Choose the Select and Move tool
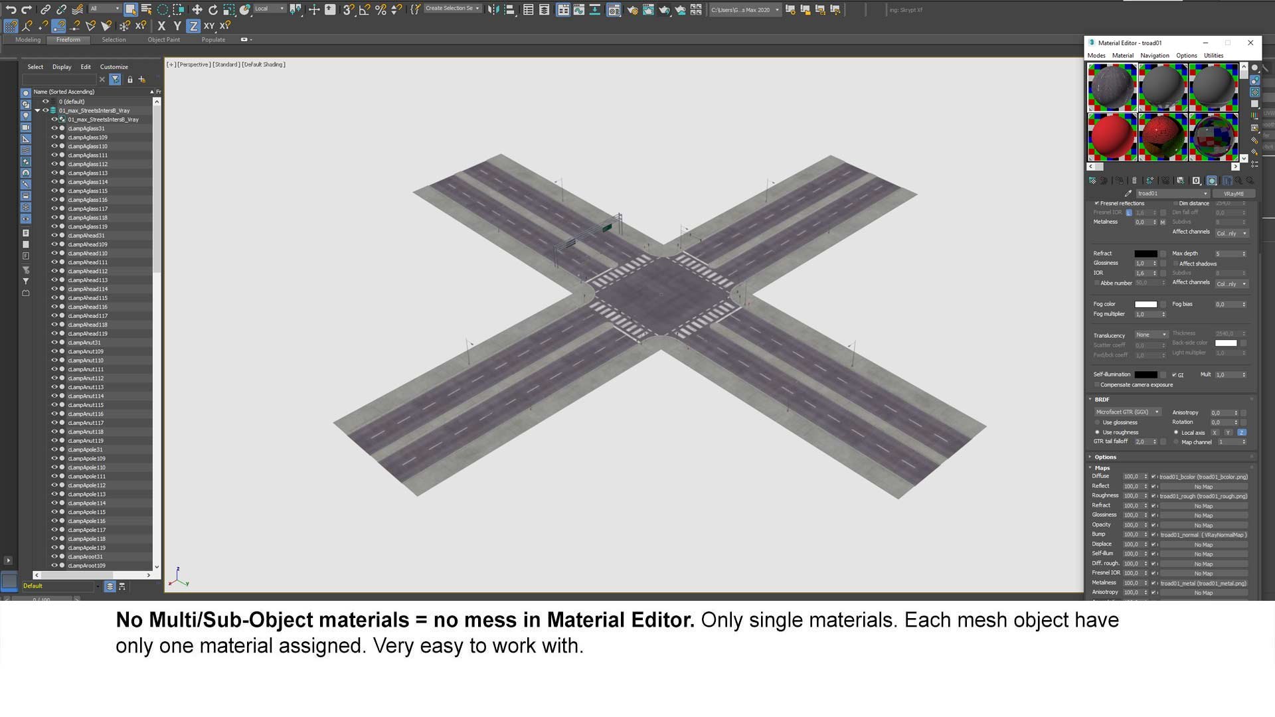The image size is (1275, 717). (x=197, y=9)
